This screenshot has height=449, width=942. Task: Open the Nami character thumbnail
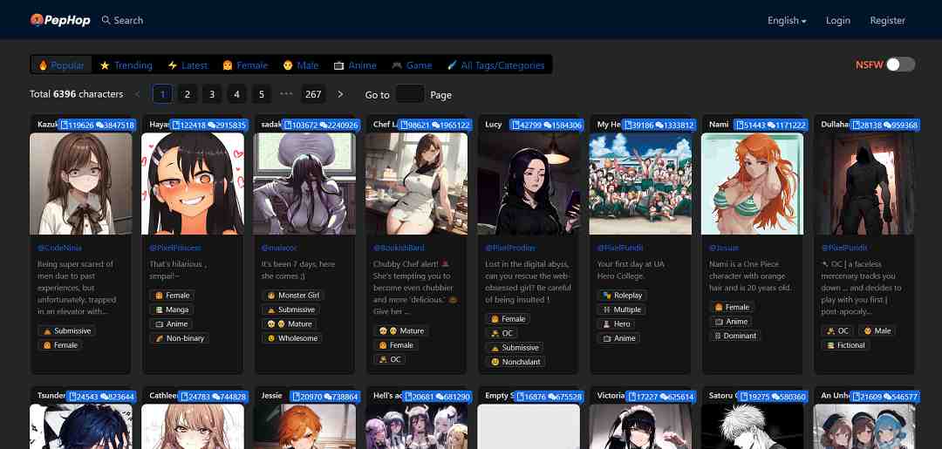pyautogui.click(x=752, y=183)
